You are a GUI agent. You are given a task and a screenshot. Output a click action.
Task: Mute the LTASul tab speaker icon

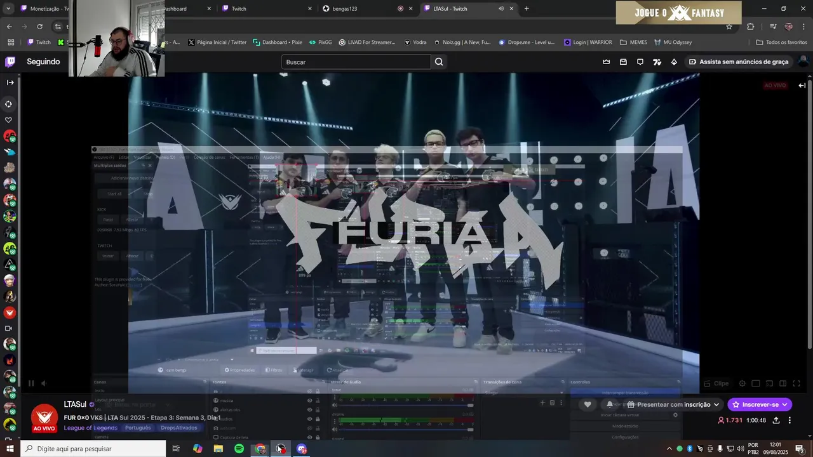point(501,9)
